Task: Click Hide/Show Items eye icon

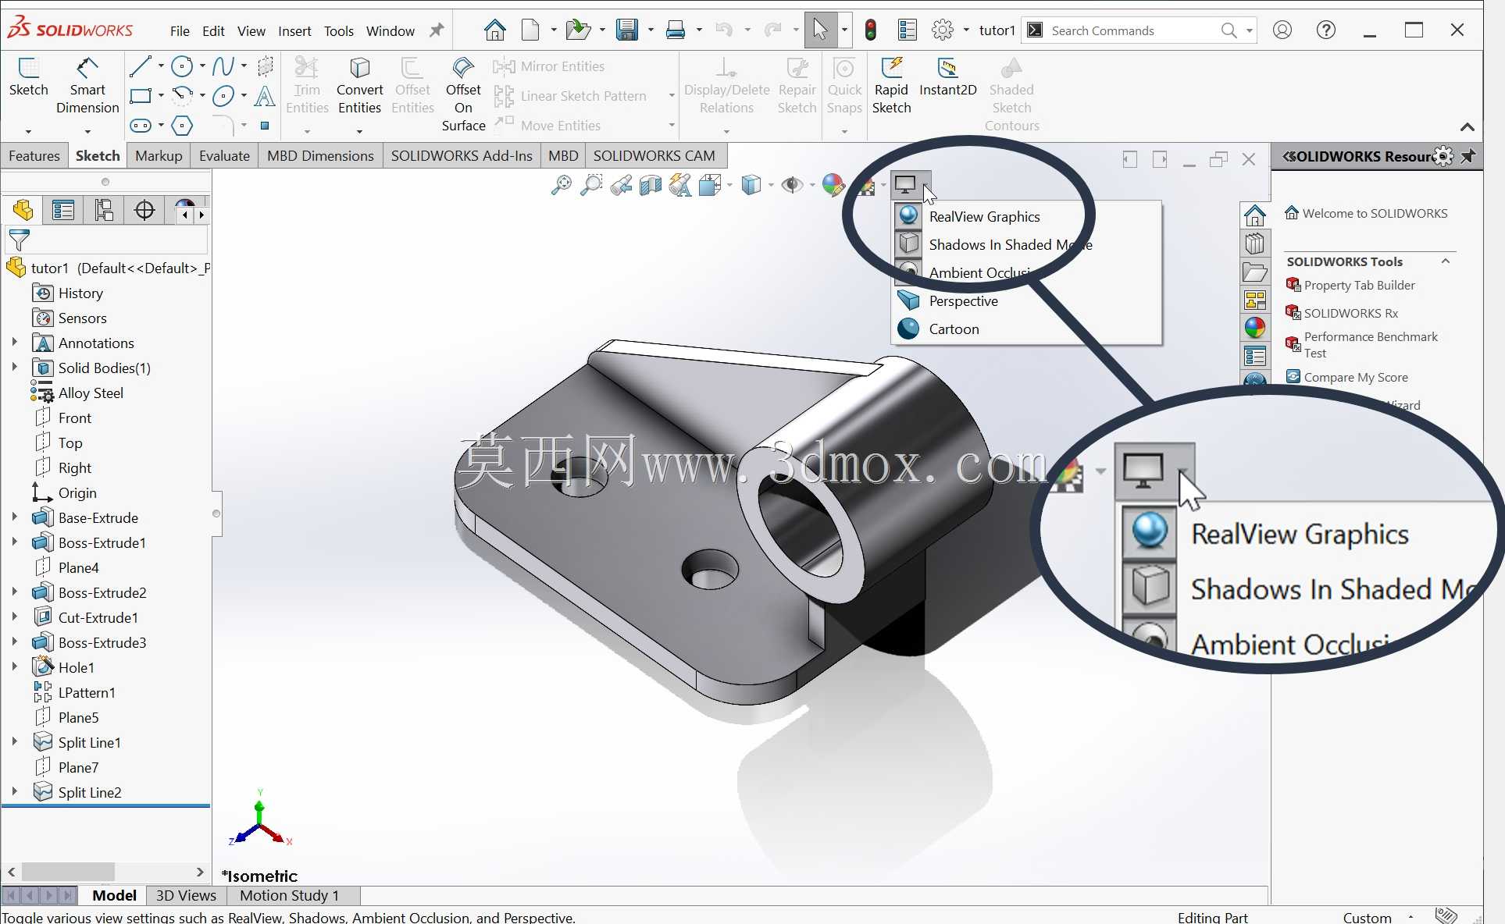Action: (793, 185)
